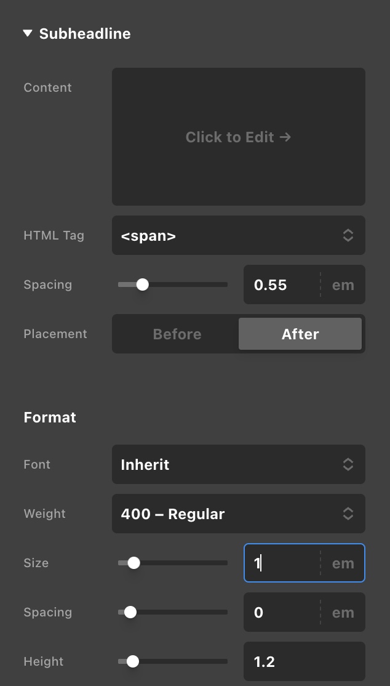The width and height of the screenshot is (390, 686).
Task: Click the Subheadline Spacing slider handle
Action: [x=143, y=285]
